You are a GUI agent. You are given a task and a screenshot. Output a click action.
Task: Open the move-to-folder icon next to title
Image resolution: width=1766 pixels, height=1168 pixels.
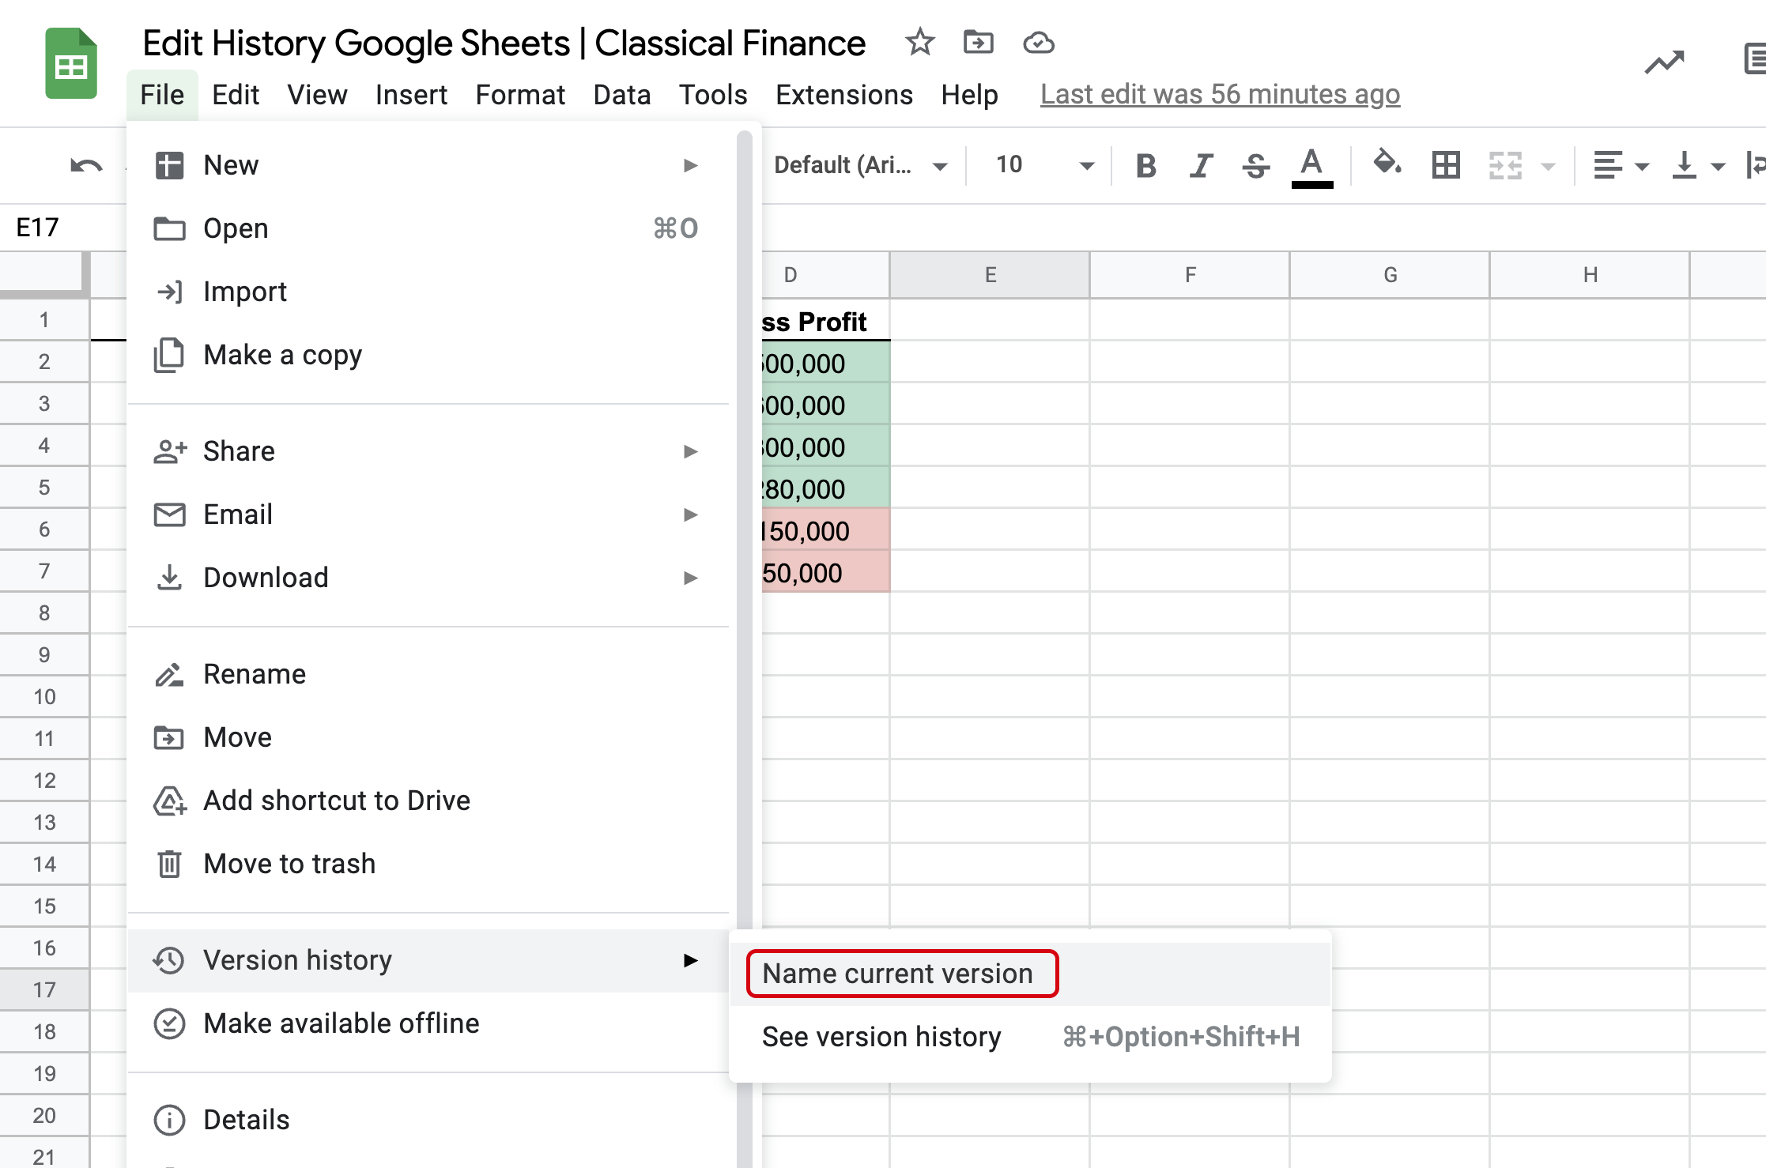978,43
